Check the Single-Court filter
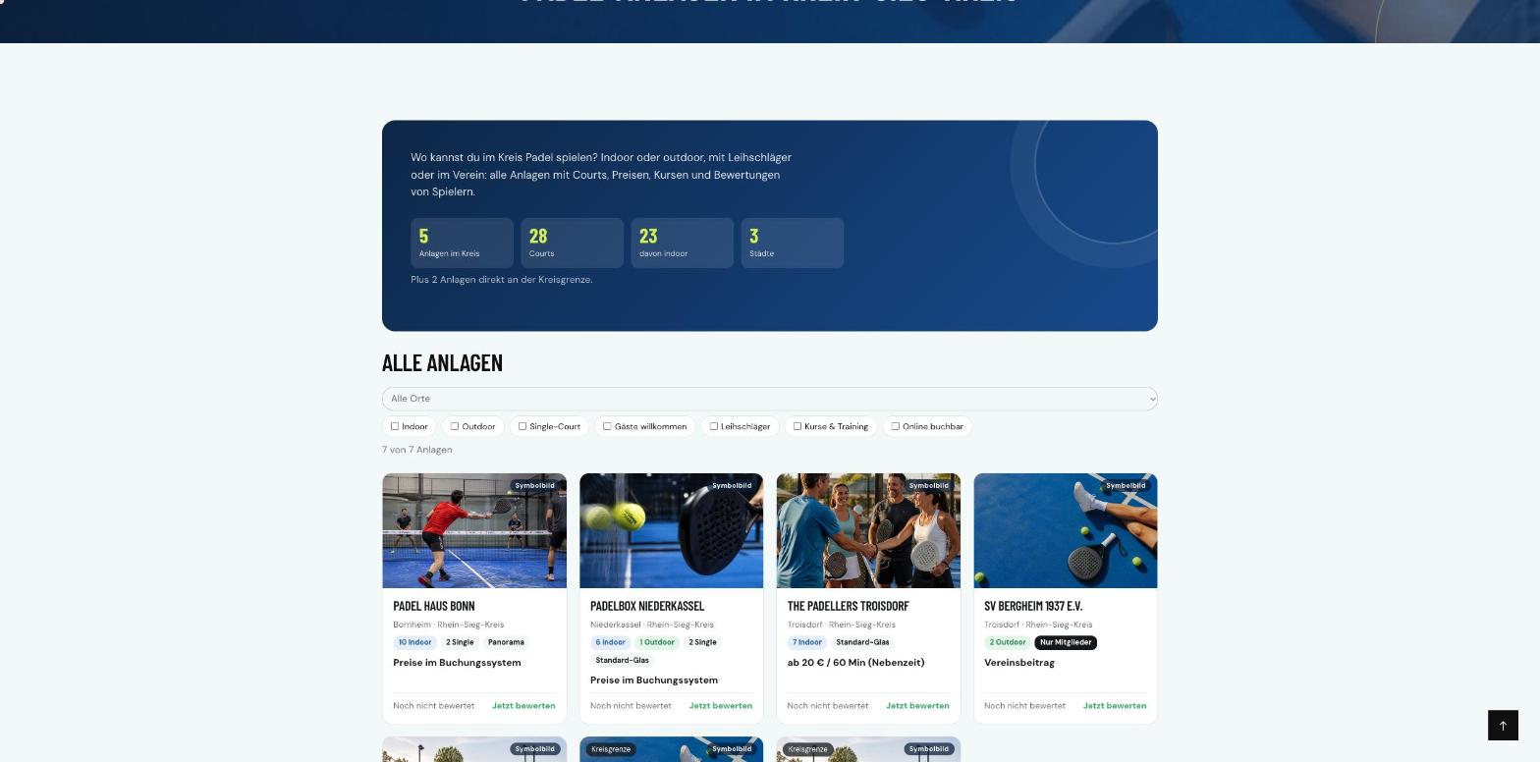1540x762 pixels. point(522,426)
